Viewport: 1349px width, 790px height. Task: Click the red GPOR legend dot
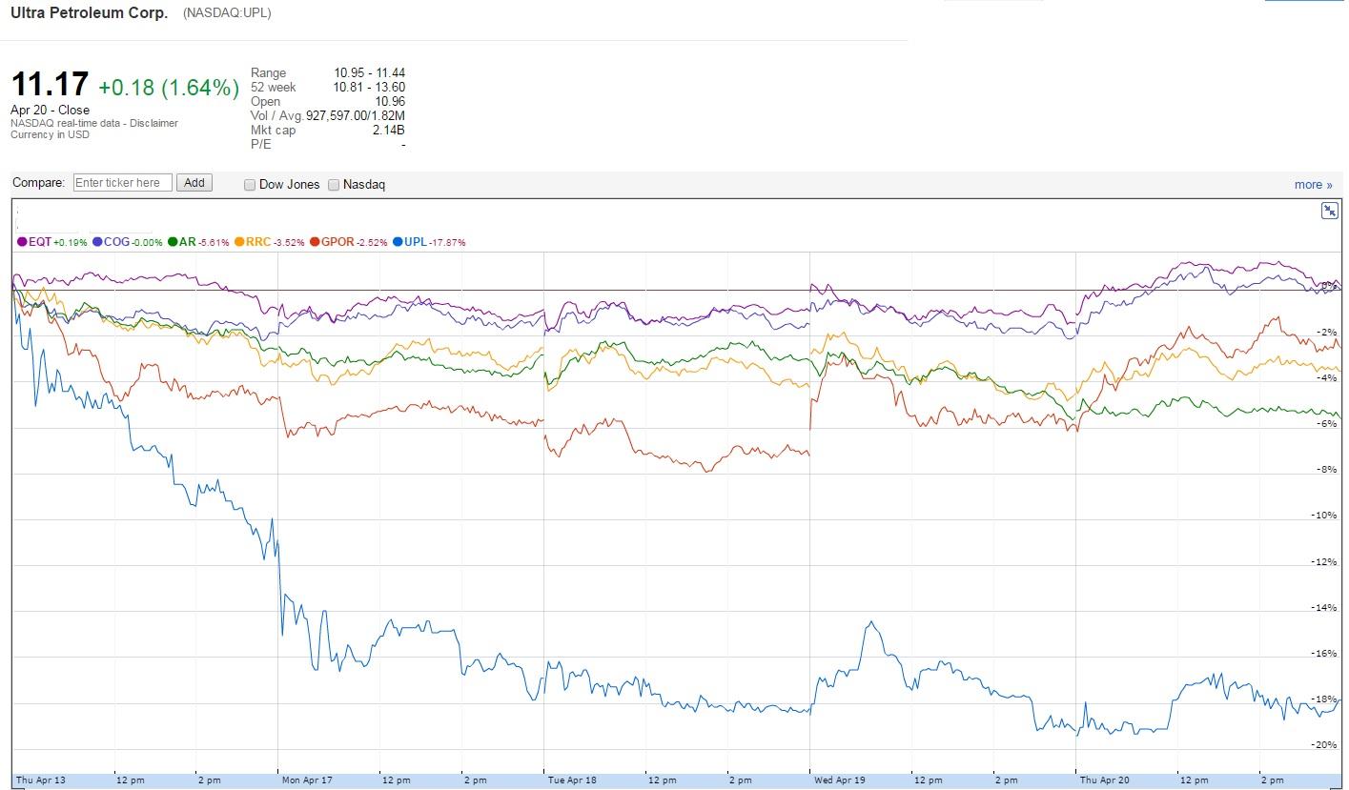[315, 242]
